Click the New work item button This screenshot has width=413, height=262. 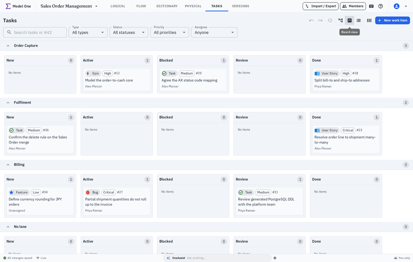[x=392, y=20]
